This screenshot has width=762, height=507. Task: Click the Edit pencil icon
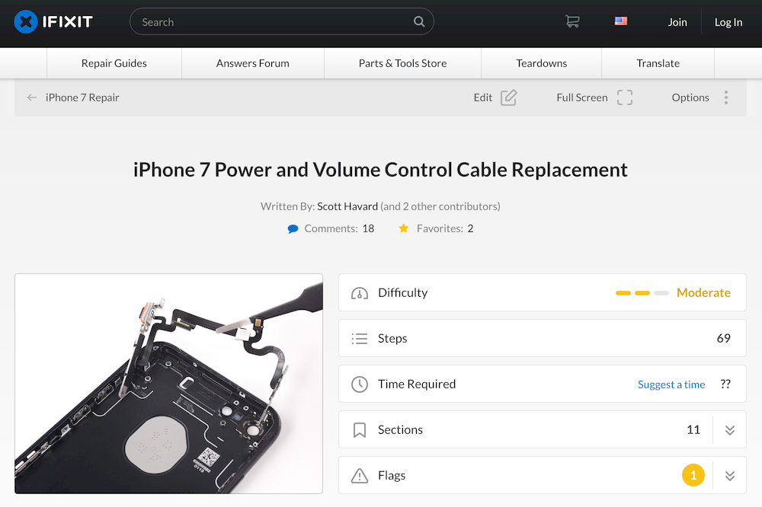coord(509,97)
